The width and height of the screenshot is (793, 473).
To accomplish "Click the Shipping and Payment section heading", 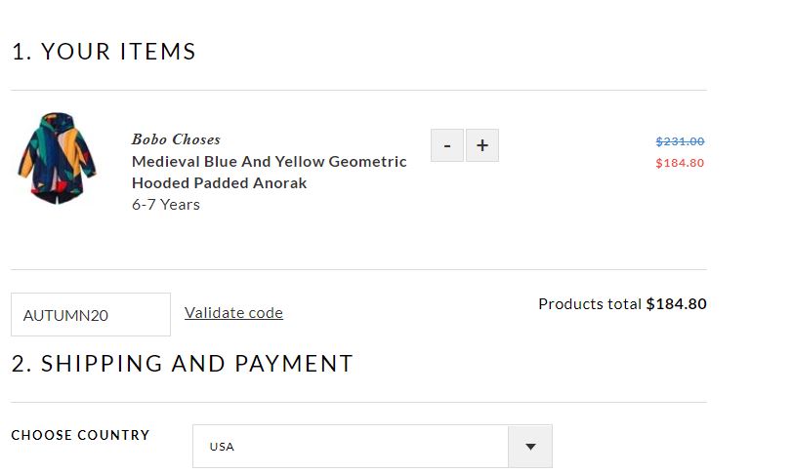I will coord(182,364).
